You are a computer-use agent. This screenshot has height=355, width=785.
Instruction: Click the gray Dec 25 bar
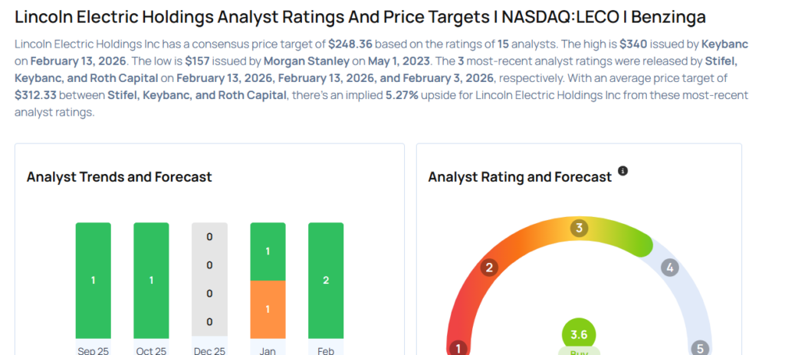pyautogui.click(x=209, y=280)
